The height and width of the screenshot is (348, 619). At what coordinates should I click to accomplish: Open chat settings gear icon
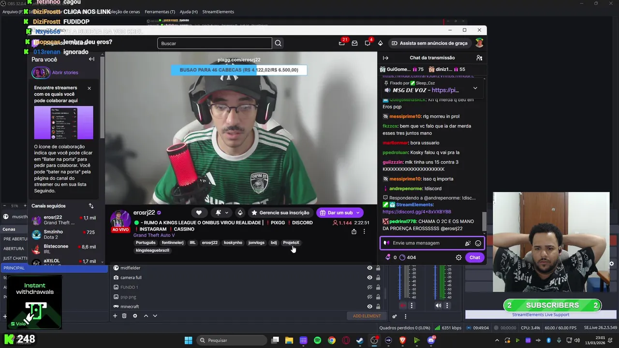point(458,258)
